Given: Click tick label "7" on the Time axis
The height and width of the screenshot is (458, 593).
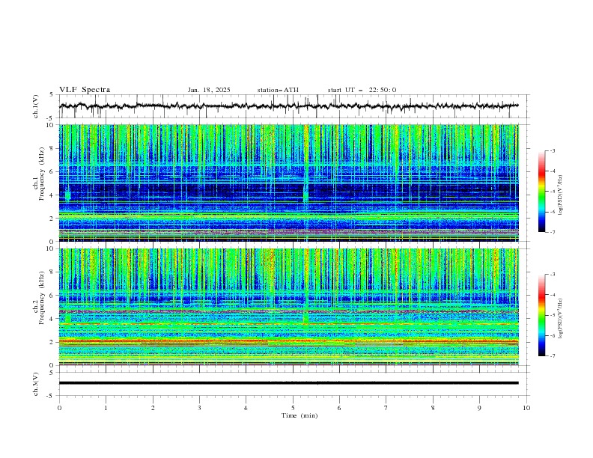Looking at the screenshot, I should (386, 408).
